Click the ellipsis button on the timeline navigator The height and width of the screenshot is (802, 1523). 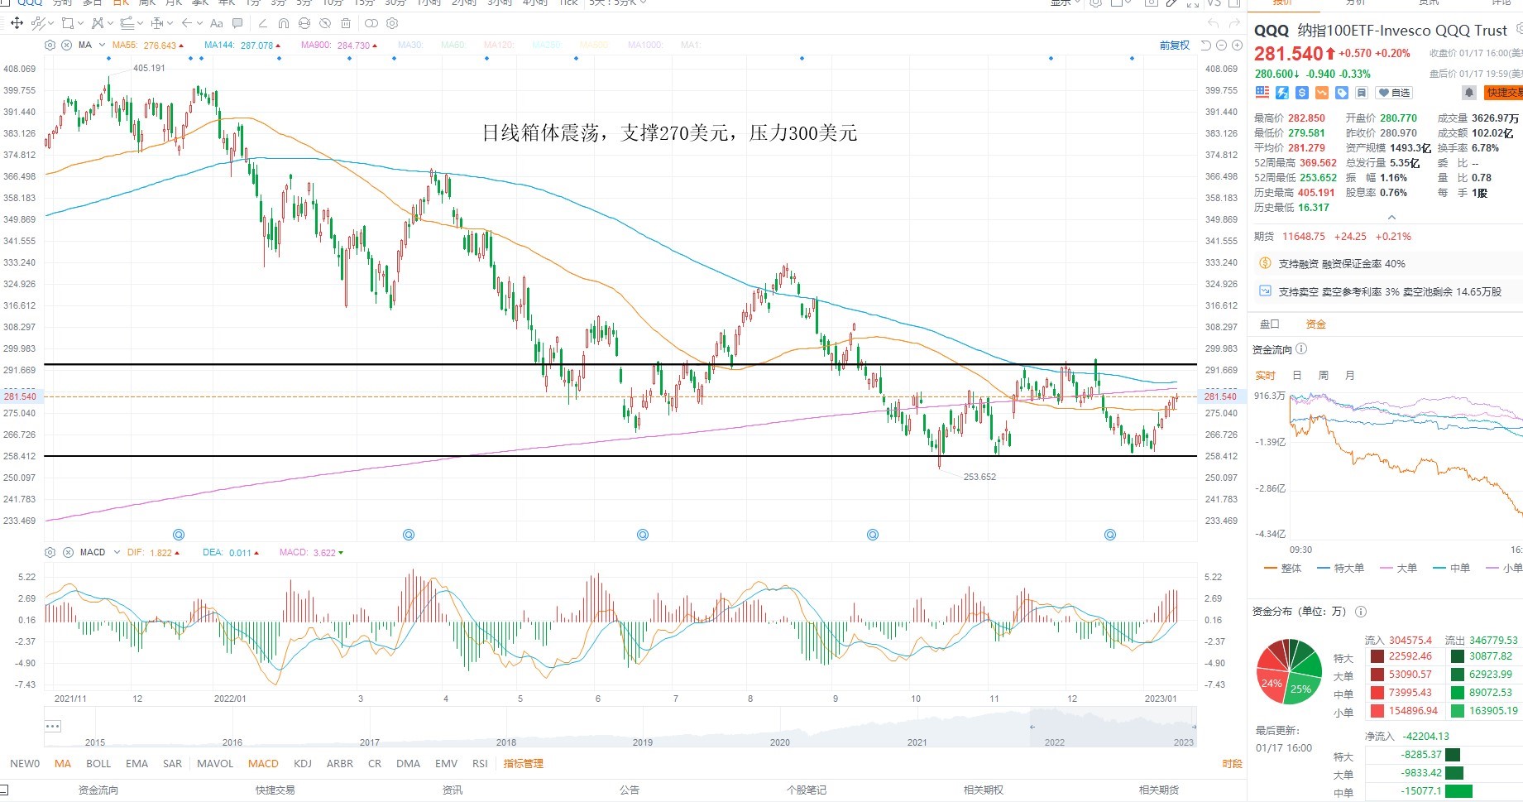click(53, 727)
